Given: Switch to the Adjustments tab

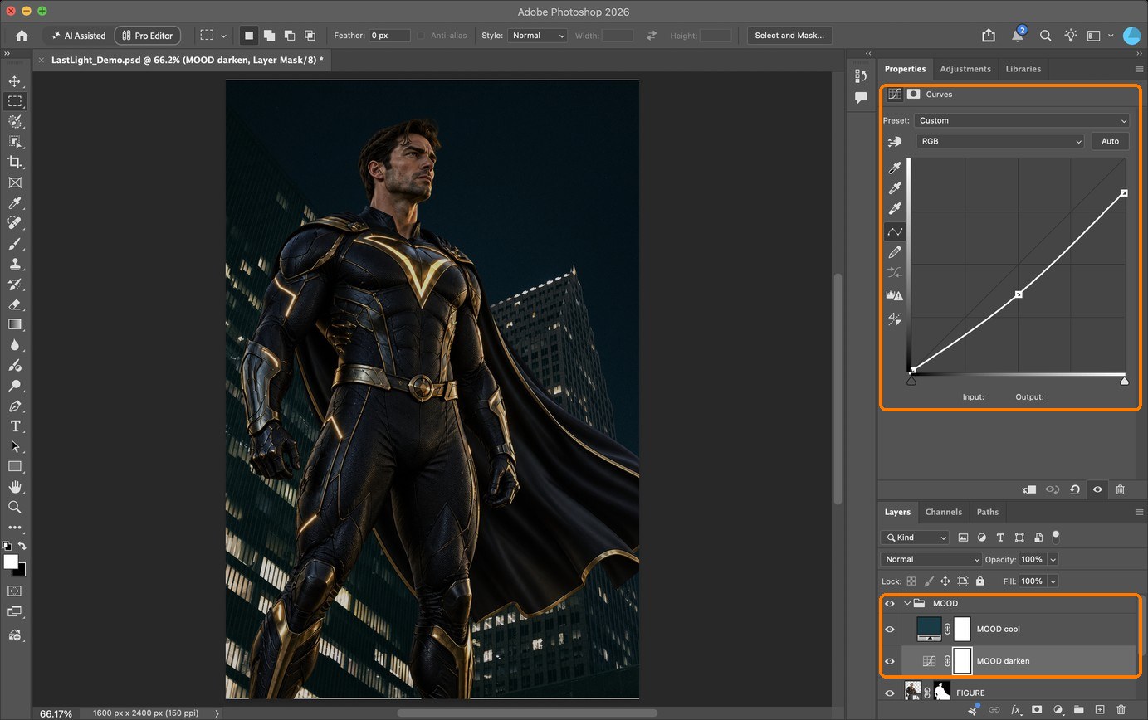Looking at the screenshot, I should click(x=965, y=69).
